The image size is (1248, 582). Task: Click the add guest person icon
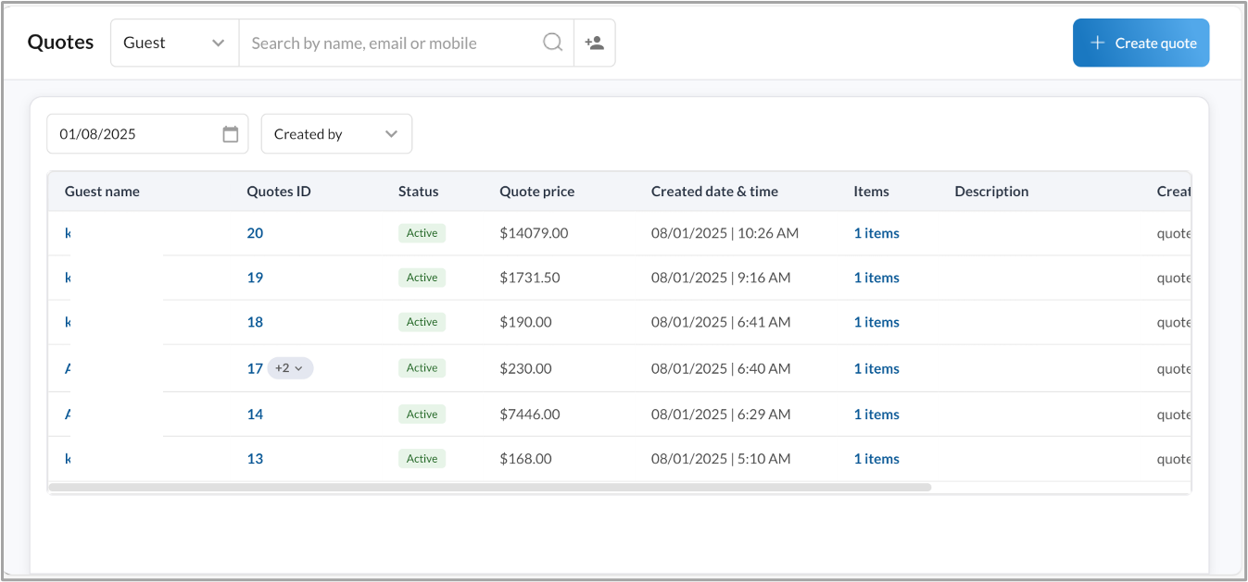(595, 43)
